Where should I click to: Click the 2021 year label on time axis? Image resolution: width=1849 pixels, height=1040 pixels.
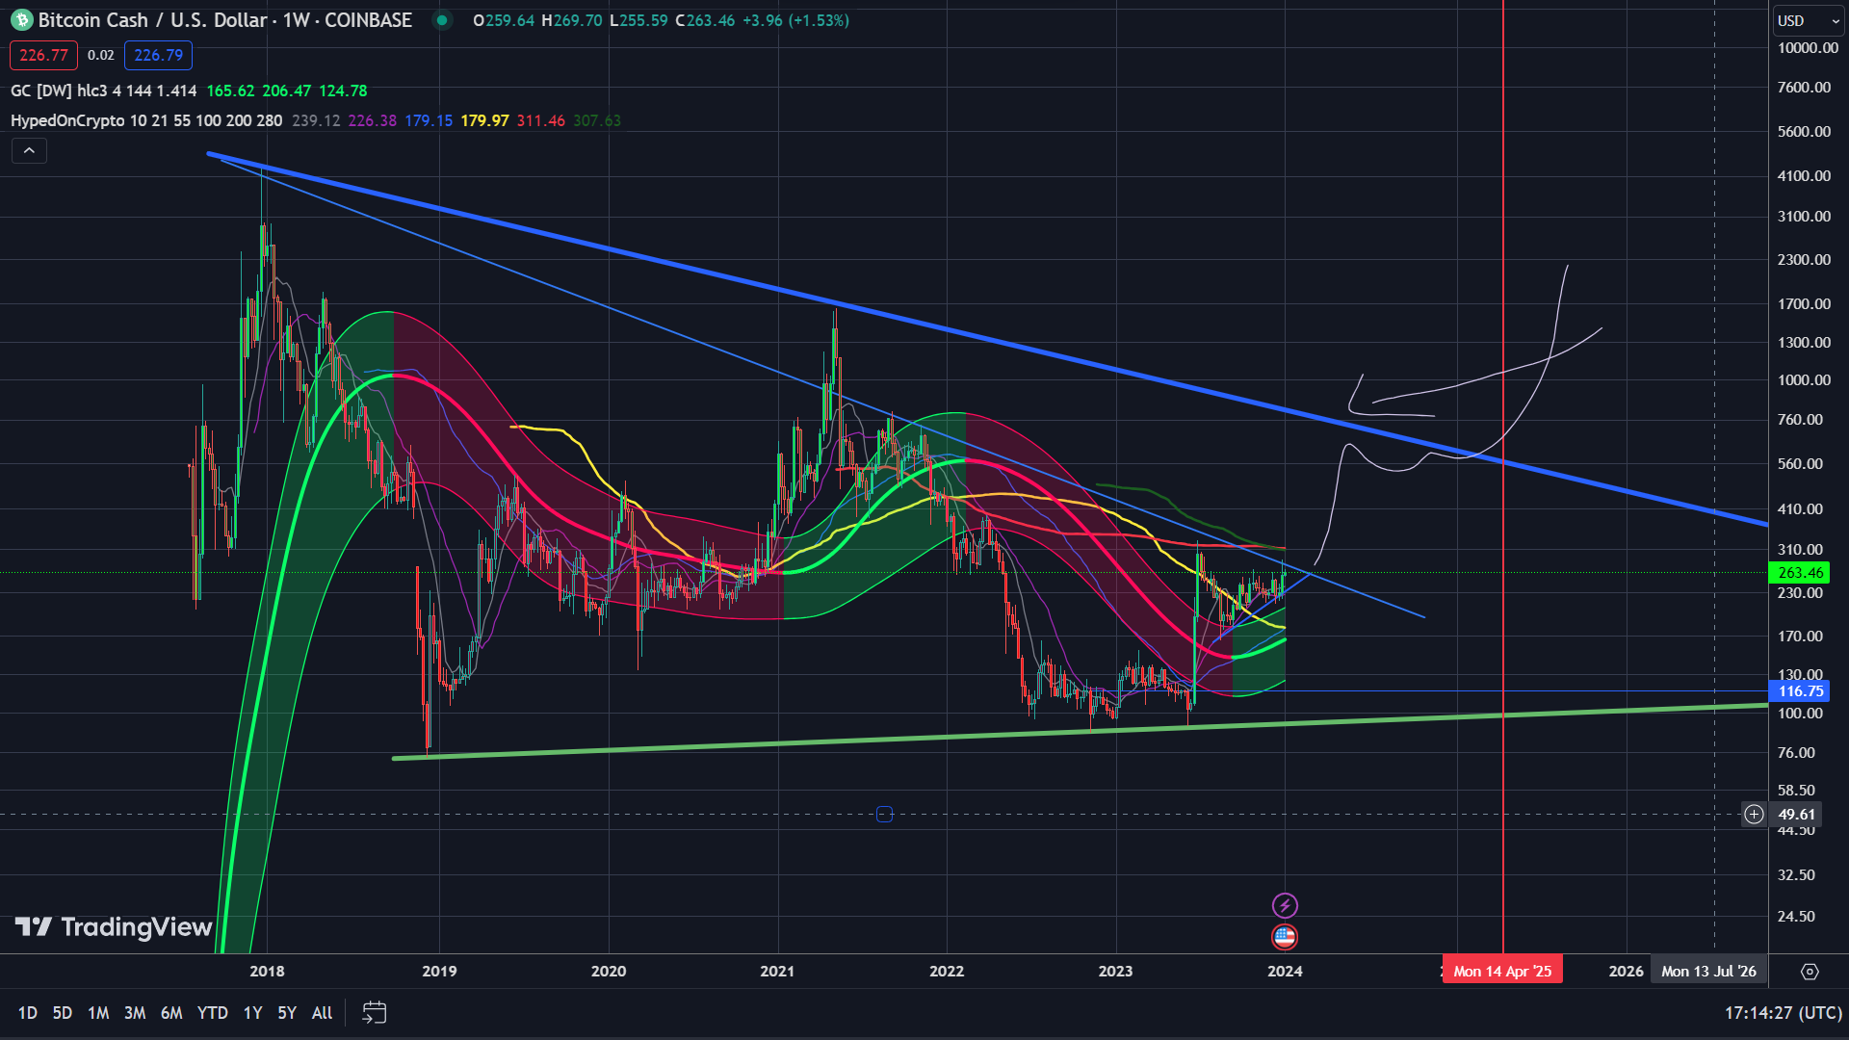pos(777,971)
